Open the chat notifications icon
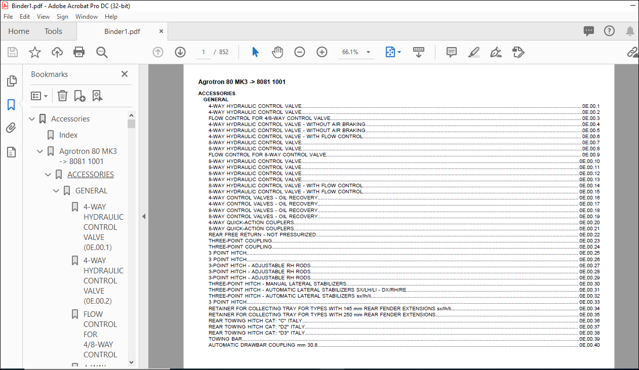The width and height of the screenshot is (639, 370). click(588, 31)
